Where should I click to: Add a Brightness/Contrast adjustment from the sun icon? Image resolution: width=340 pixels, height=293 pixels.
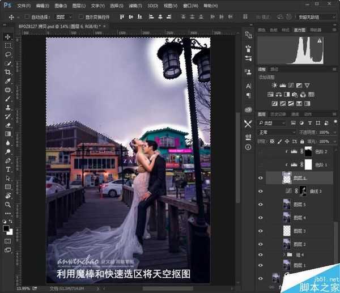[x=275, y=84]
